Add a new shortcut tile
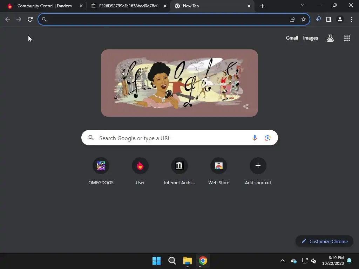Screen dimensions: 359x269 [x=258, y=171]
